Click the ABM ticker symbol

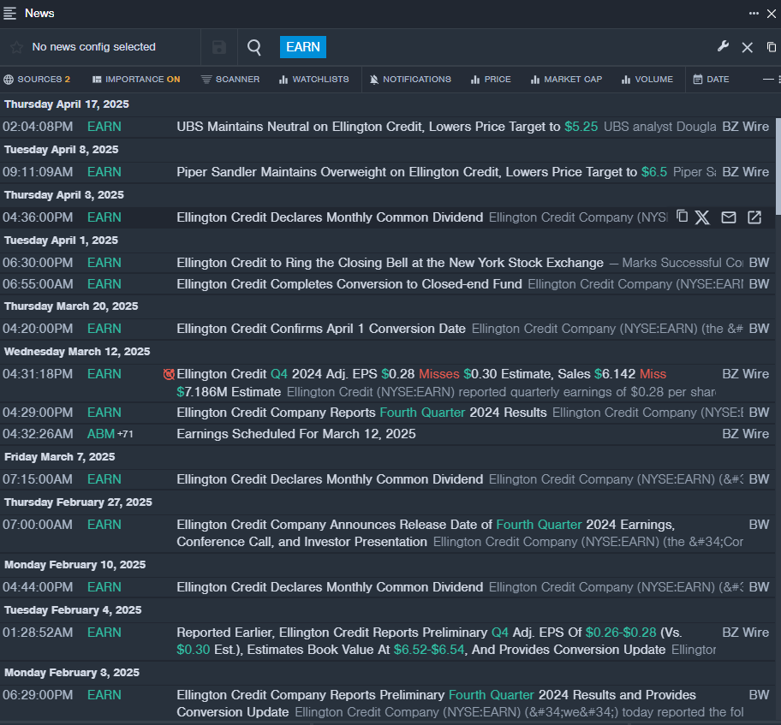(x=101, y=434)
